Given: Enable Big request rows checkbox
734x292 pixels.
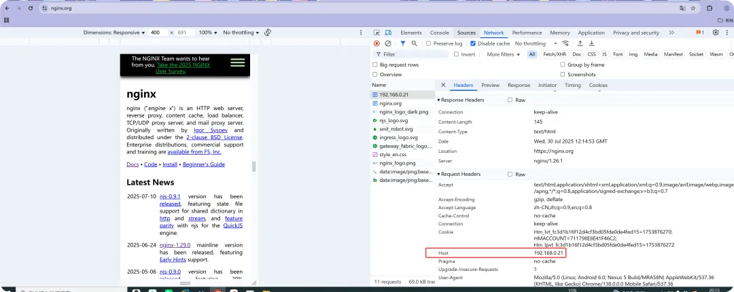Looking at the screenshot, I should point(374,65).
